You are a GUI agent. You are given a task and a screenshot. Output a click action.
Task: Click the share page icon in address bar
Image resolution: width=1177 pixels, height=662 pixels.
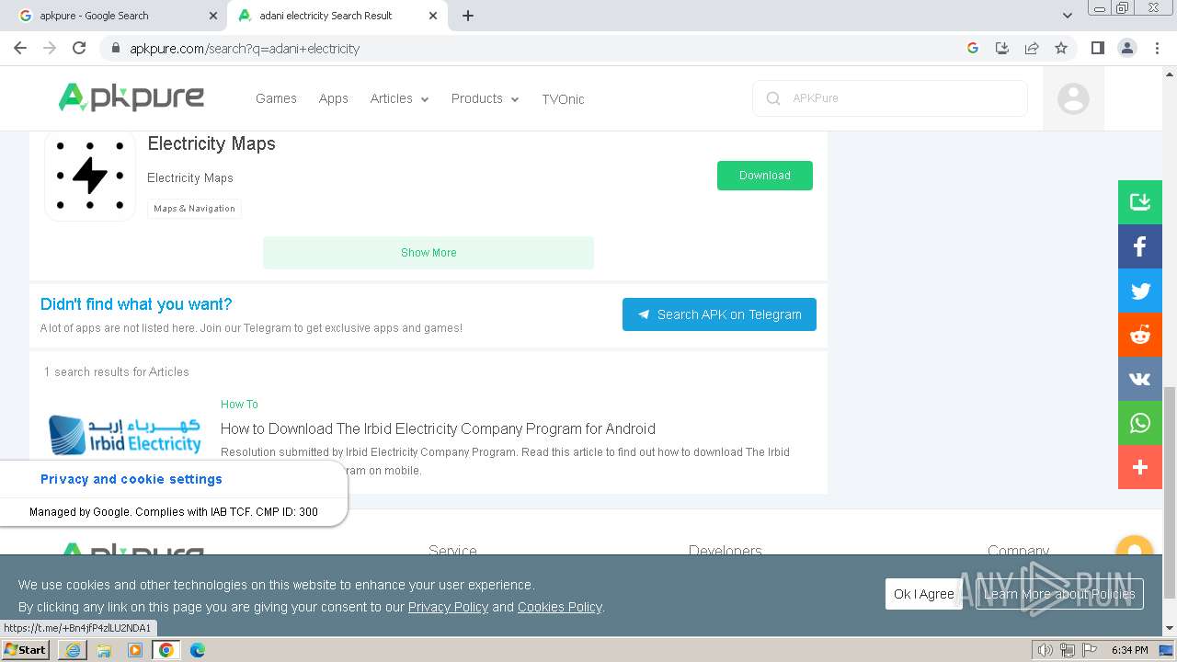(1032, 48)
